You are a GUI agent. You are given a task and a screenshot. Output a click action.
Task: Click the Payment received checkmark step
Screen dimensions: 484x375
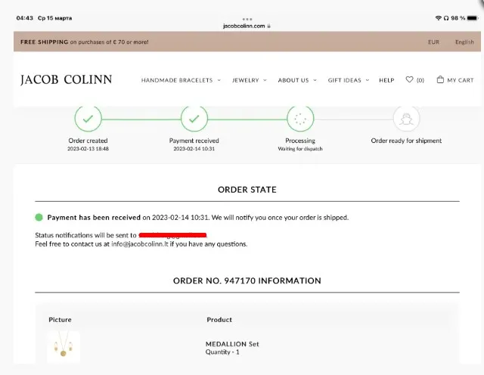click(194, 119)
